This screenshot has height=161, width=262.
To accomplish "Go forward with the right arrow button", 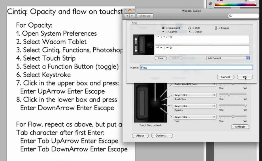I will tap(132, 16).
